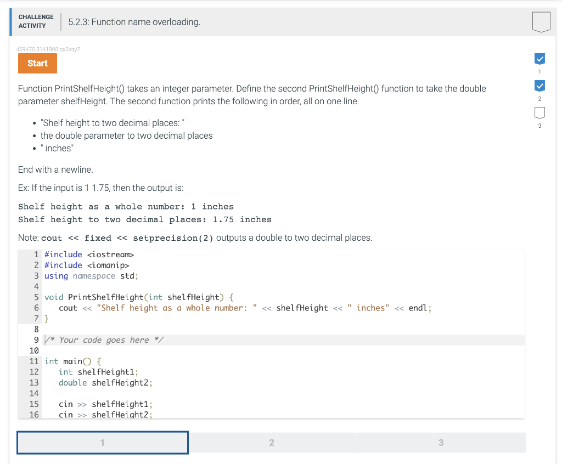Screen dimensions: 562x464
Task: Click the orange Start button
Action: 37,63
